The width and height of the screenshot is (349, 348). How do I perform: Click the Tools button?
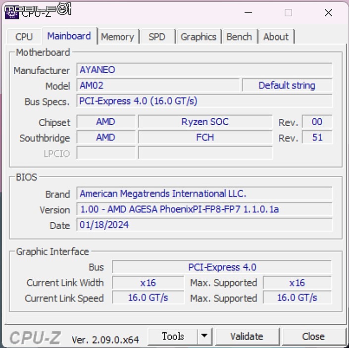173,336
